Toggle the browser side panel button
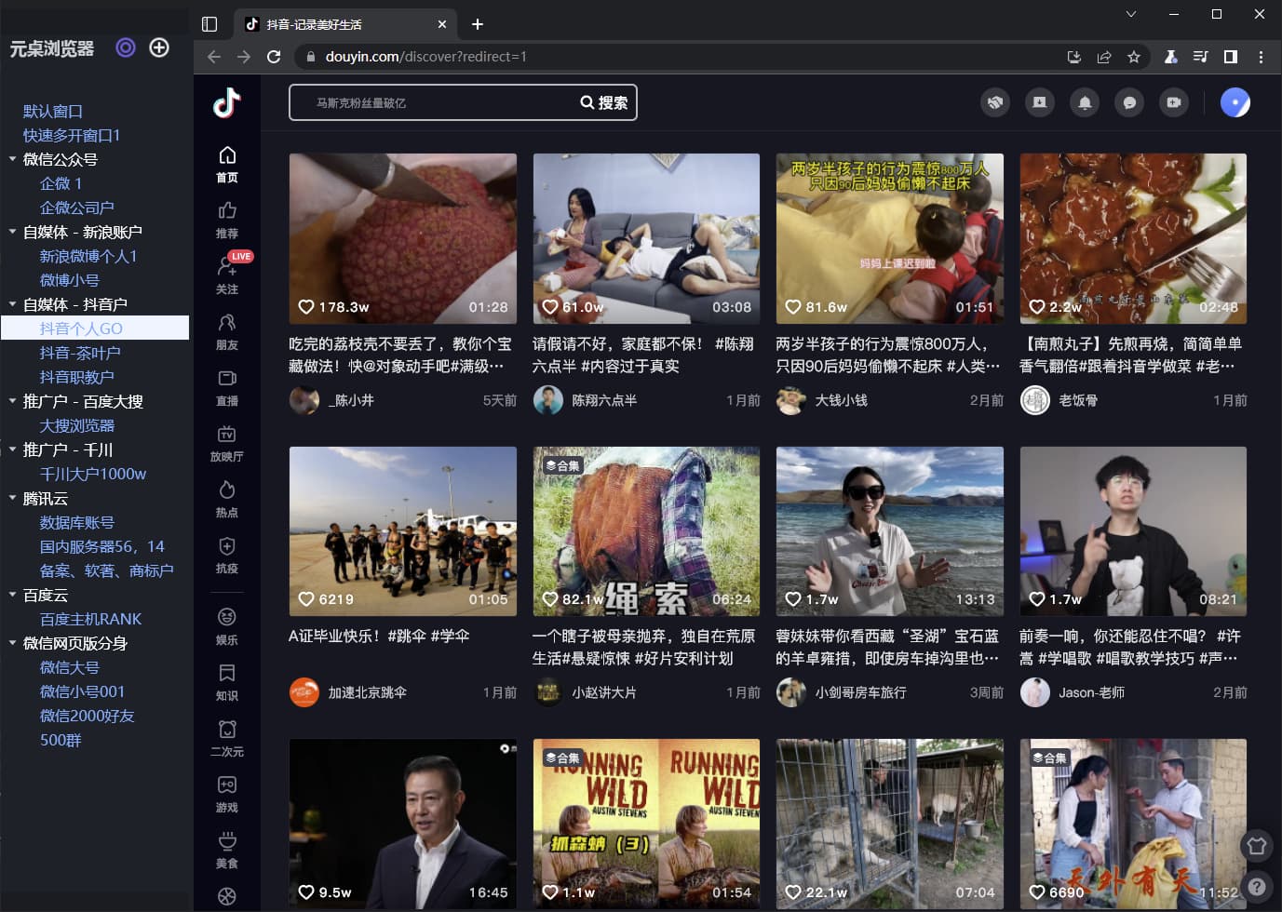The width and height of the screenshot is (1282, 912). tap(1230, 57)
